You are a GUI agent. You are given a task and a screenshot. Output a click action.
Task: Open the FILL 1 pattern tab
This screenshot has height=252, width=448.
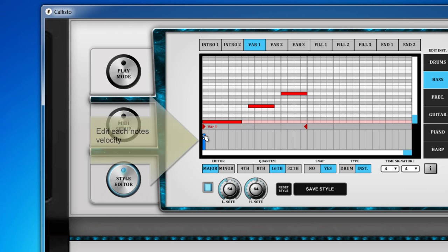(x=321, y=45)
